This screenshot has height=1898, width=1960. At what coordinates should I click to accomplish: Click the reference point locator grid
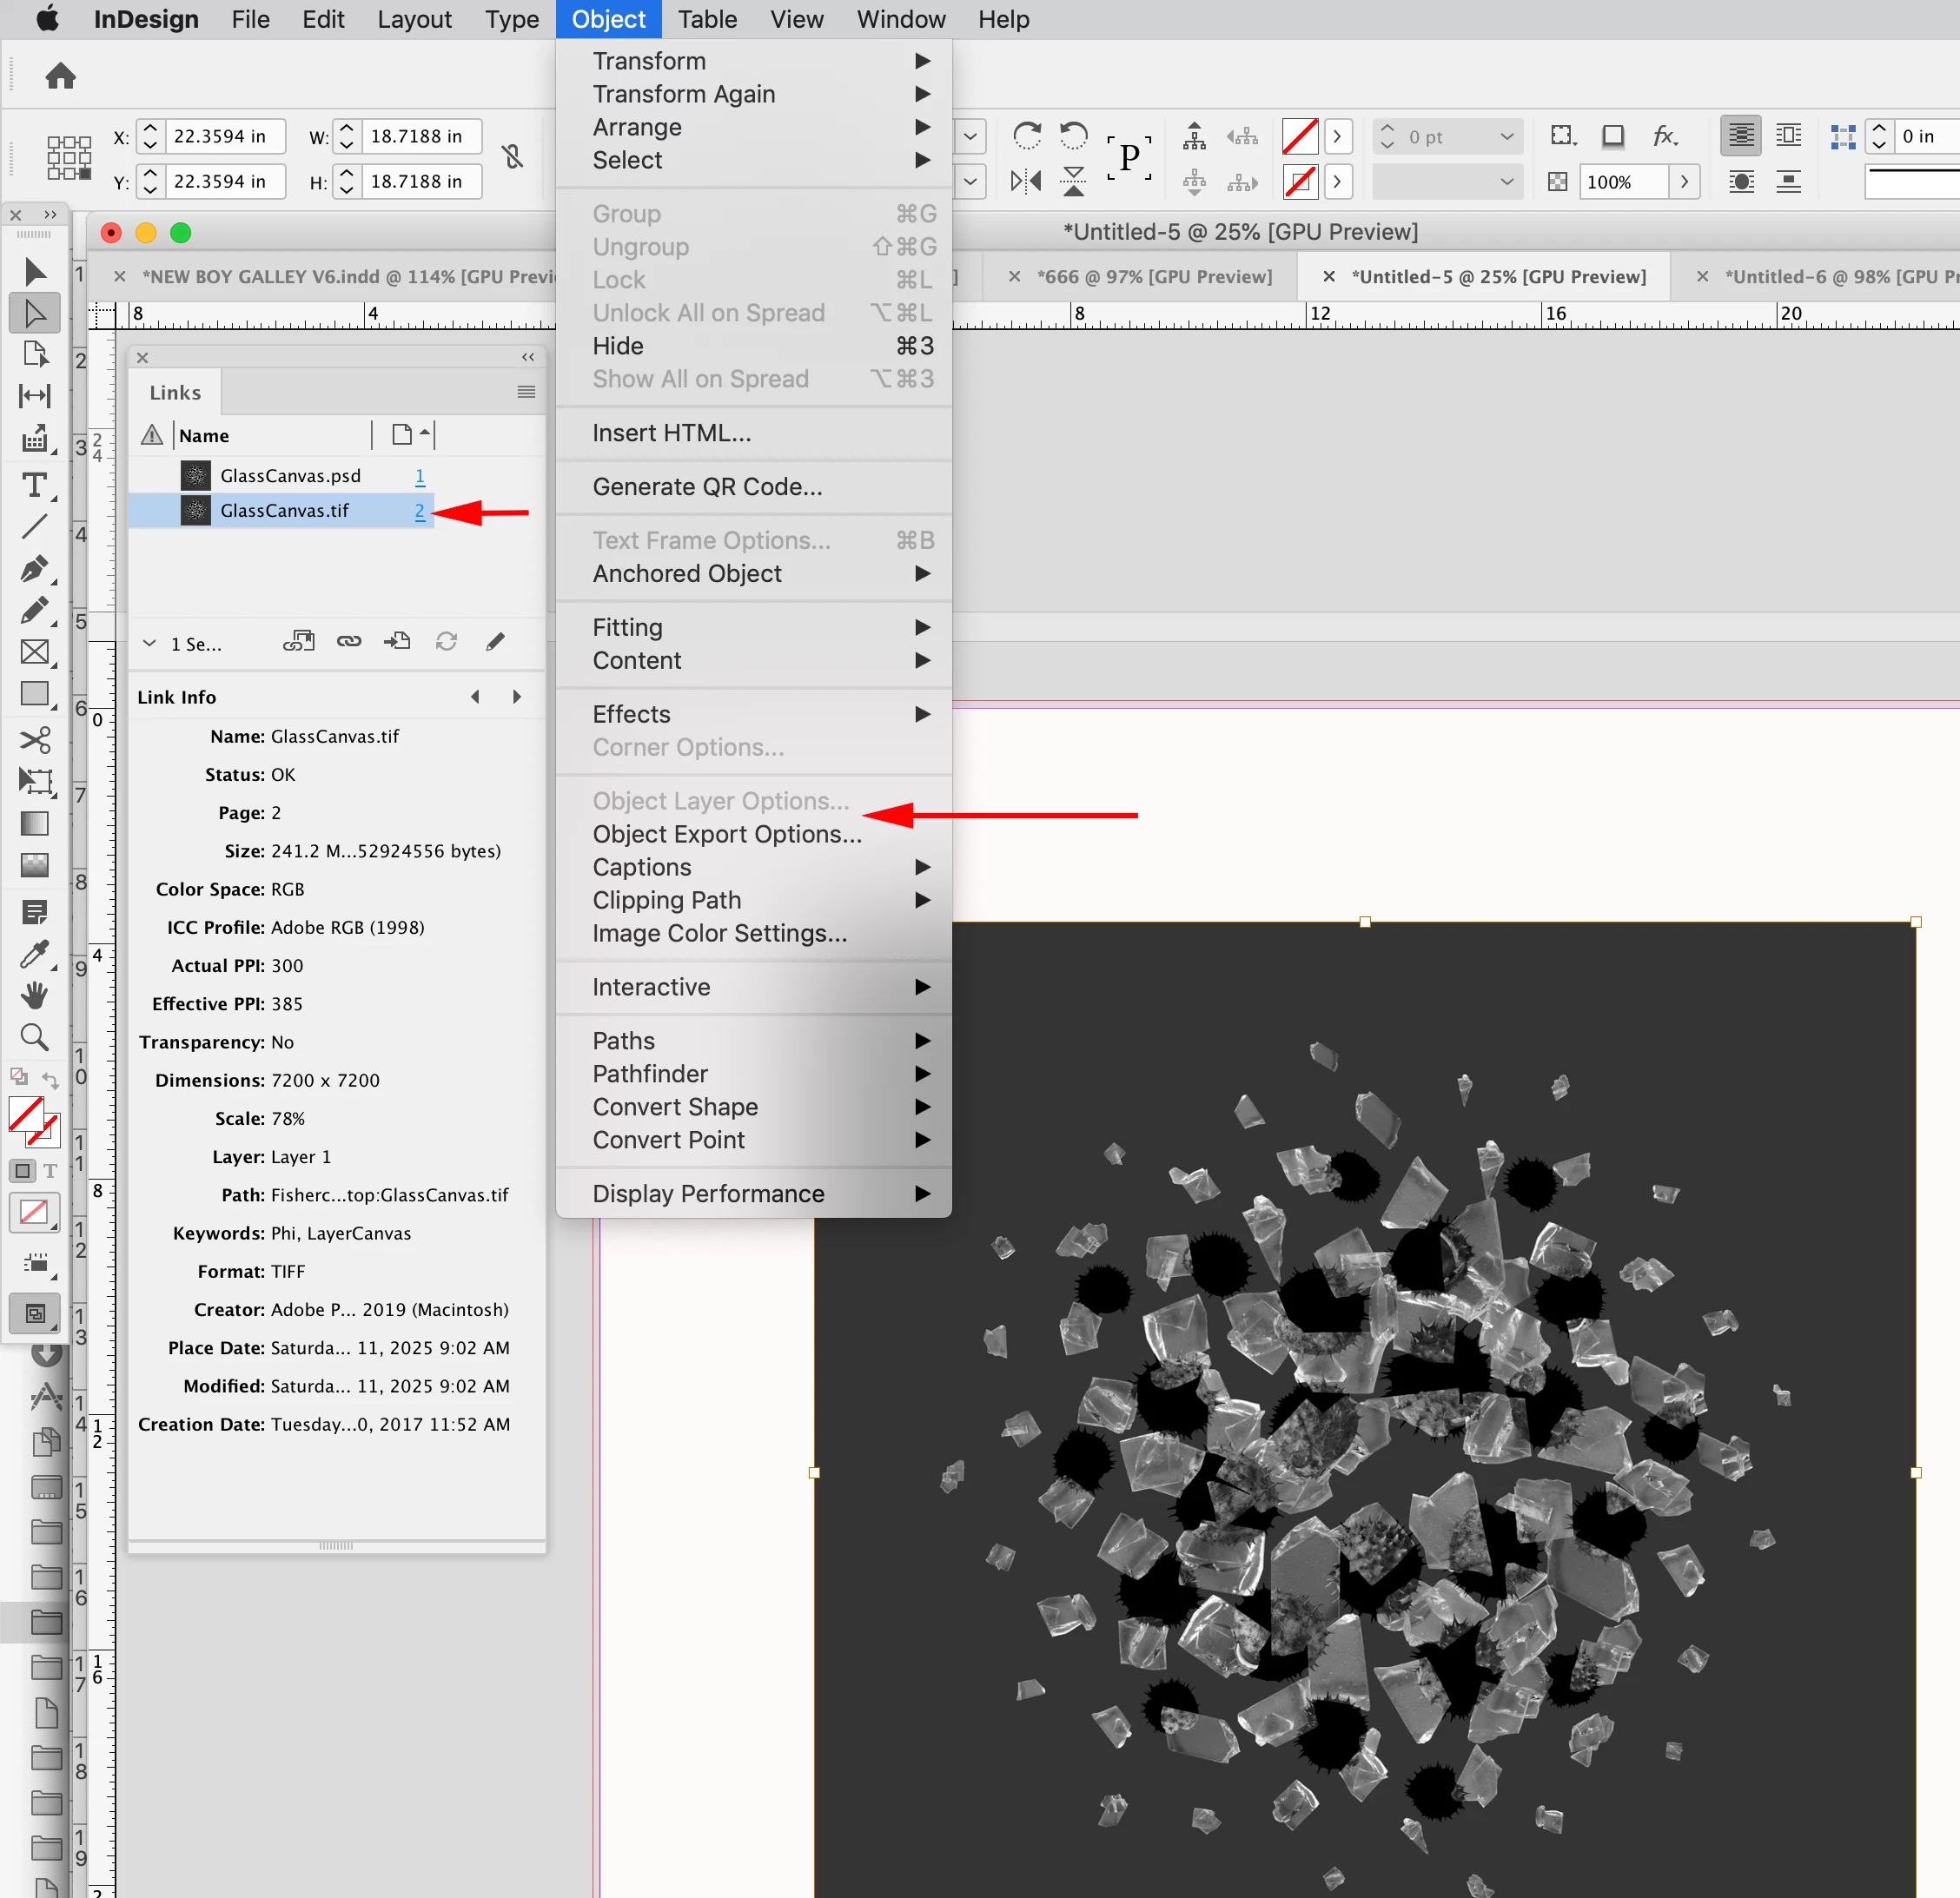tap(69, 158)
